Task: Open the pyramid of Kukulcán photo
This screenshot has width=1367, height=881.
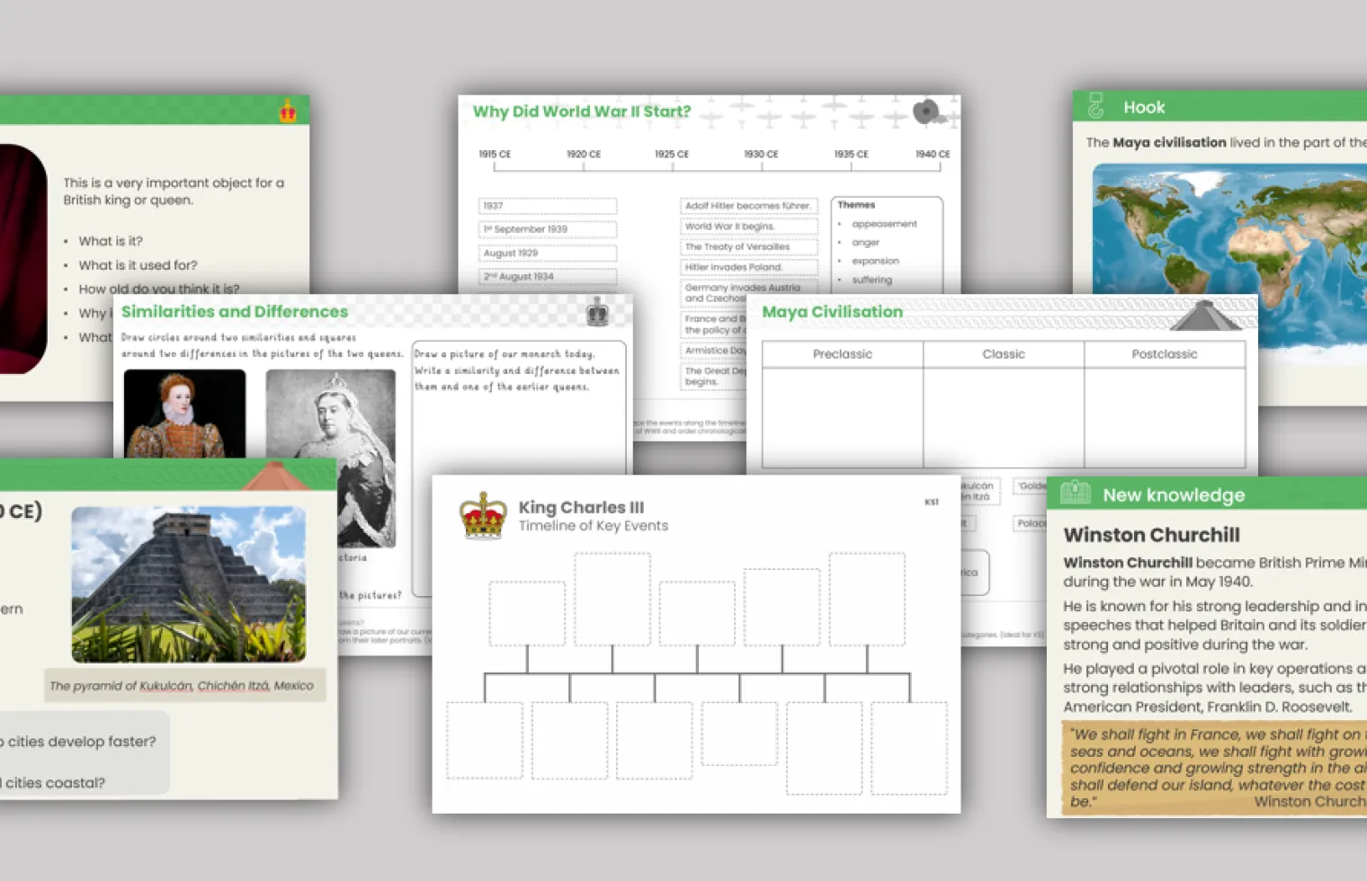Action: 189,584
